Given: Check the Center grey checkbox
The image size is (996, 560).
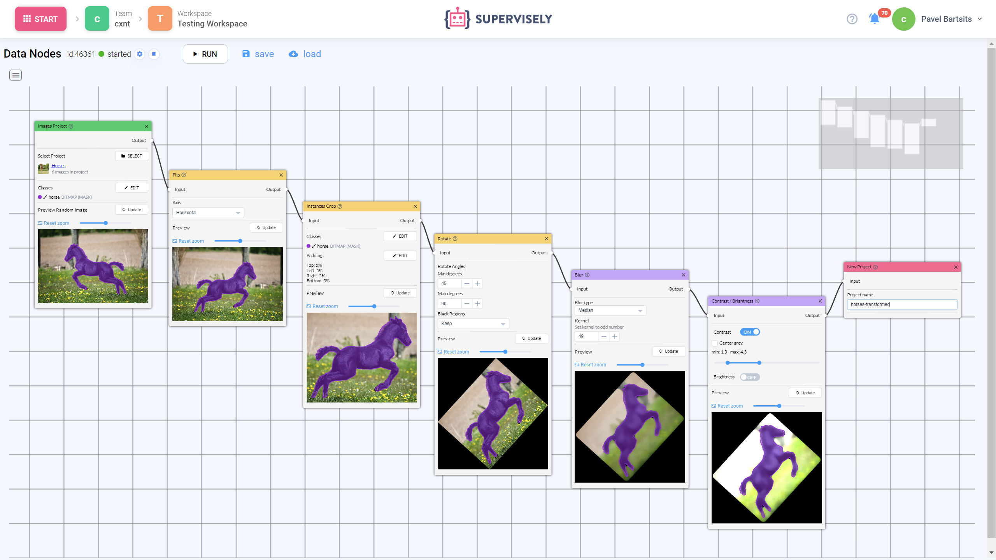Looking at the screenshot, I should click(x=715, y=343).
